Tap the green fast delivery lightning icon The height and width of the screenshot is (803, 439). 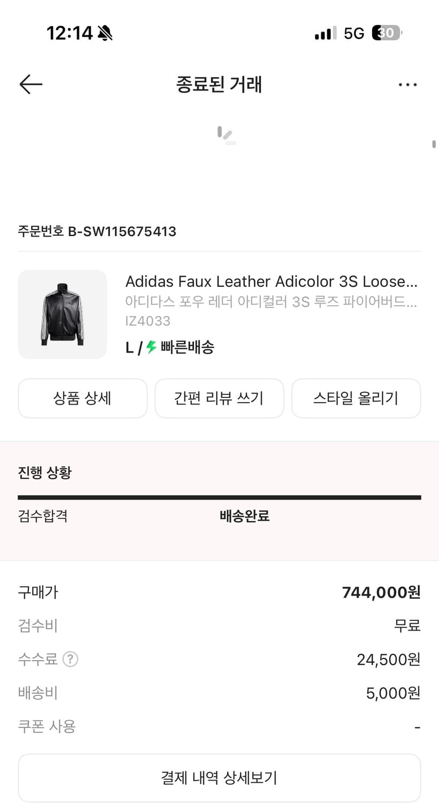click(151, 347)
